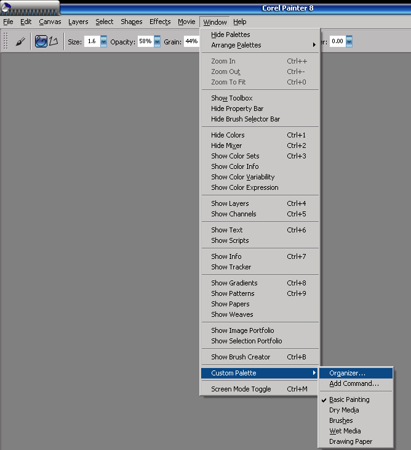This screenshot has height=450, width=411.
Task: Open the Layers menu
Action: coord(78,22)
